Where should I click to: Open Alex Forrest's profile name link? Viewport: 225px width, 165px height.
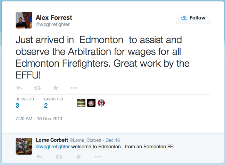[54, 18]
